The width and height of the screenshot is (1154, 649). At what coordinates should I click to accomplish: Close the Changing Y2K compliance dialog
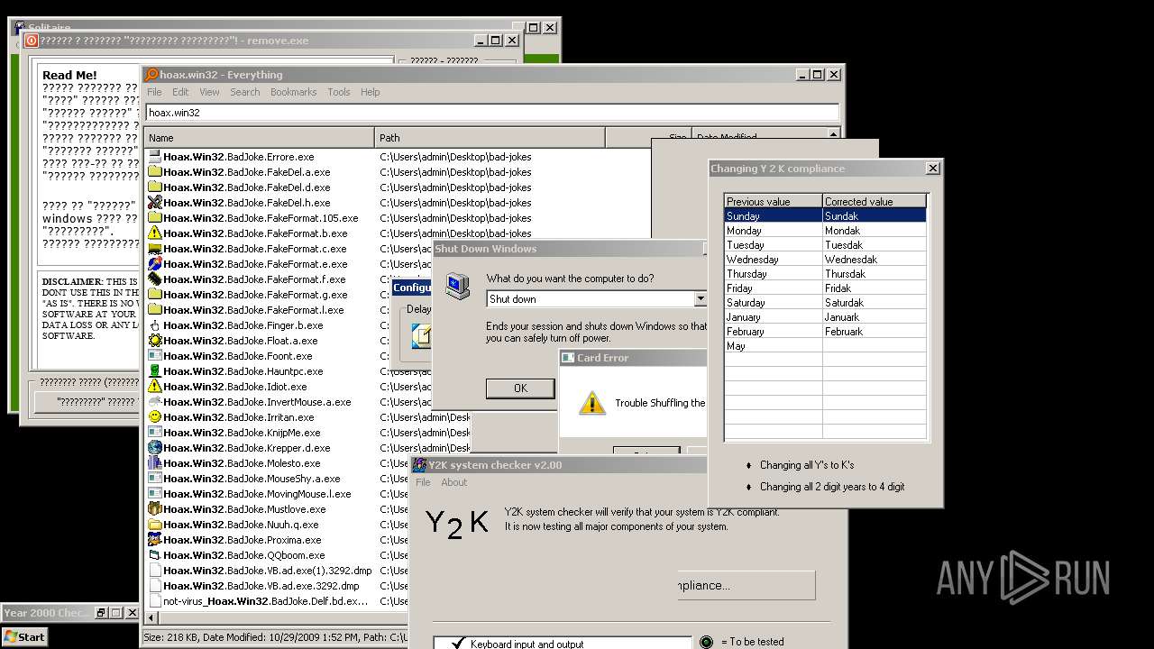932,168
